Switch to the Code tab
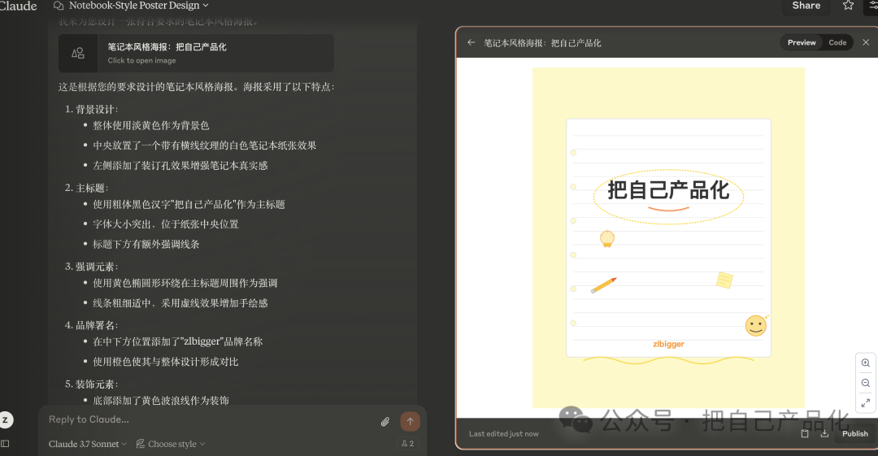Screen dimensions: 878x456 point(837,42)
